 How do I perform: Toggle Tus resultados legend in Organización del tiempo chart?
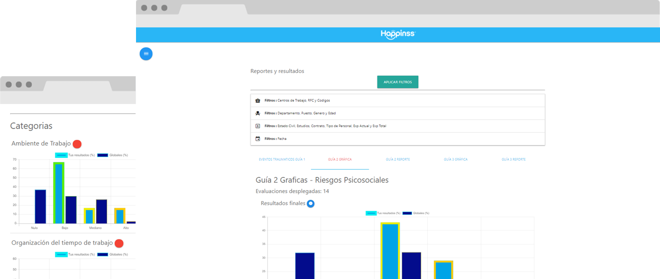[x=75, y=254]
